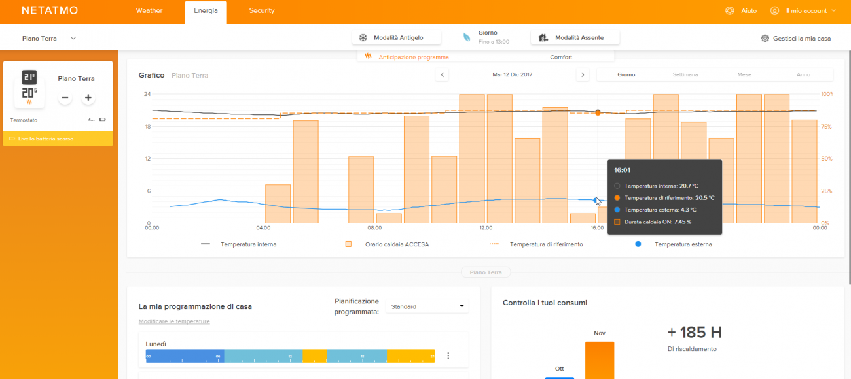Click Modificare le temperature link
The height and width of the screenshot is (379, 851).
174,321
